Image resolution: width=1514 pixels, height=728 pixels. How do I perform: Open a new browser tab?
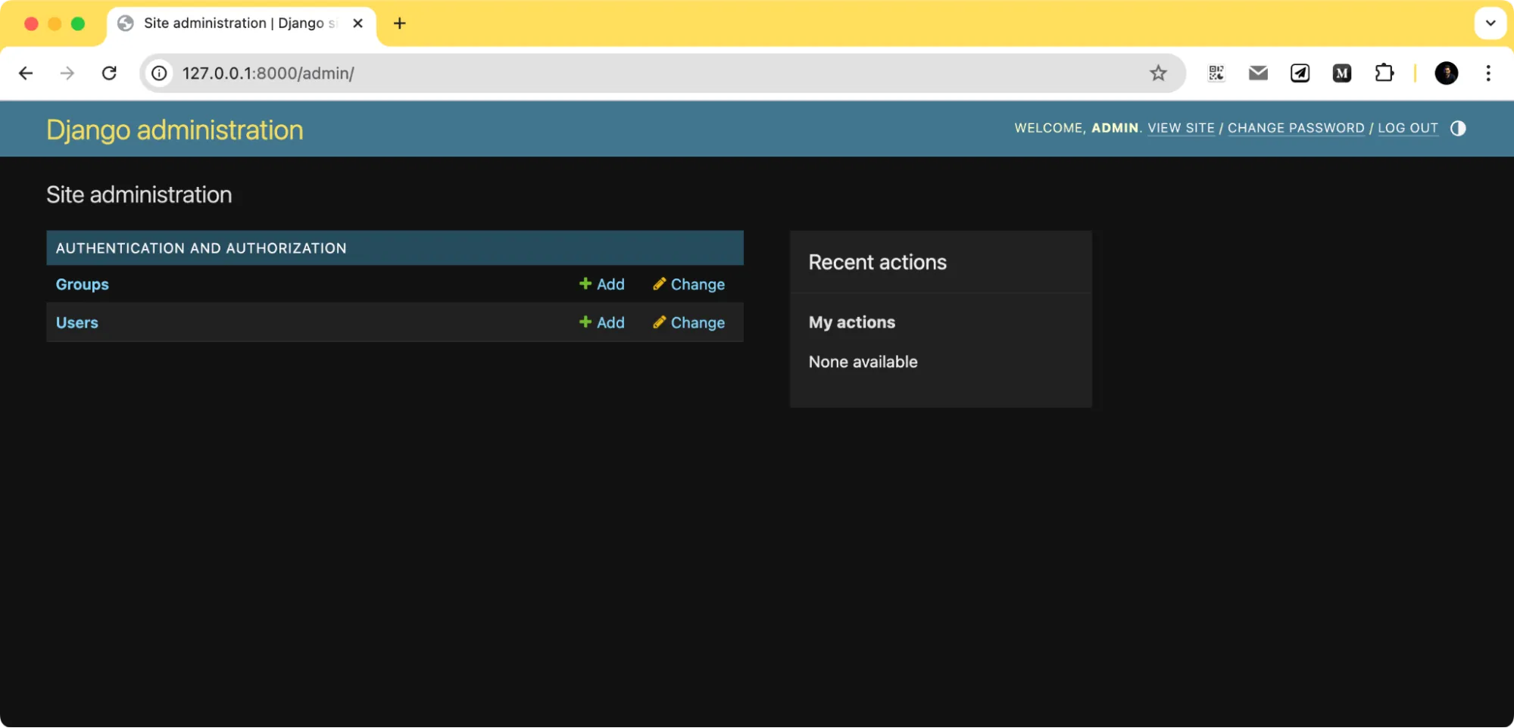pos(399,23)
